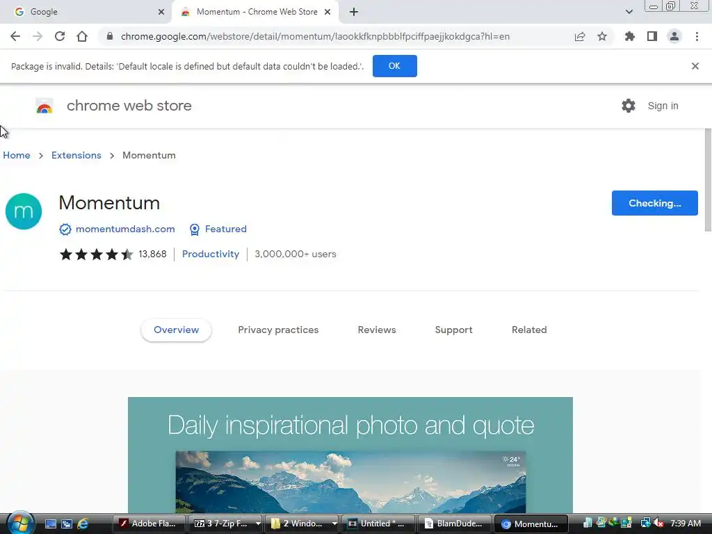This screenshot has width=712, height=534.
Task: Open the browser home page icon
Action: (x=82, y=36)
